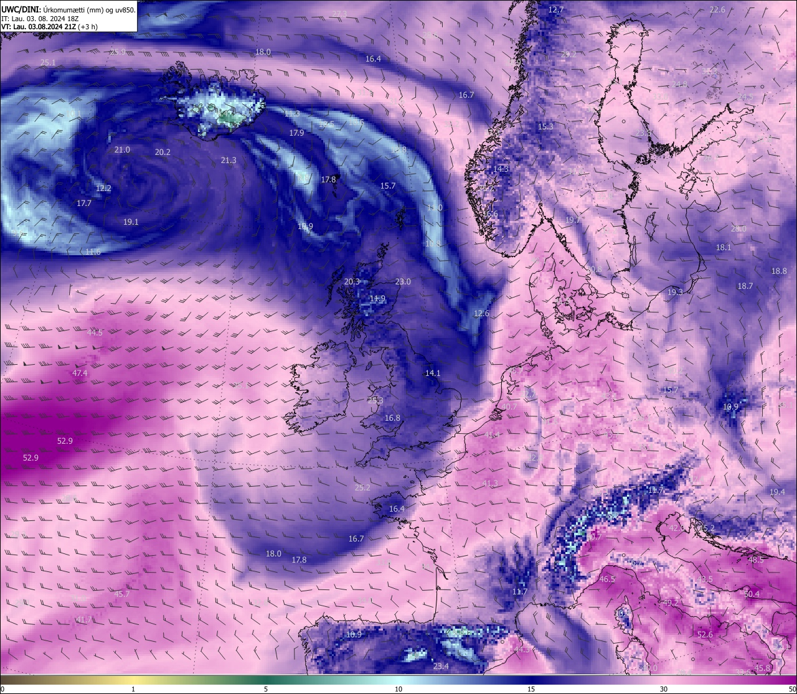Select the 48.5 value label

[756, 560]
